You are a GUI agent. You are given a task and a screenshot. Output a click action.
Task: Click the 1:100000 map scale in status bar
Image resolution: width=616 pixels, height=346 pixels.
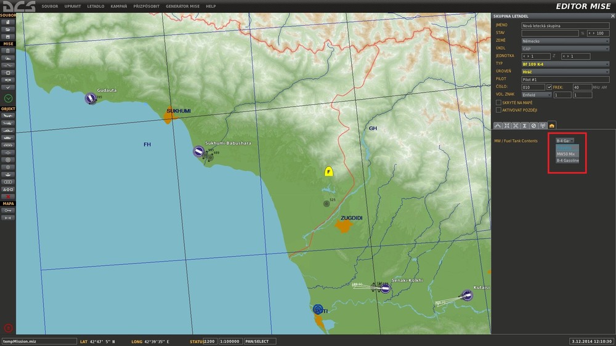point(230,341)
